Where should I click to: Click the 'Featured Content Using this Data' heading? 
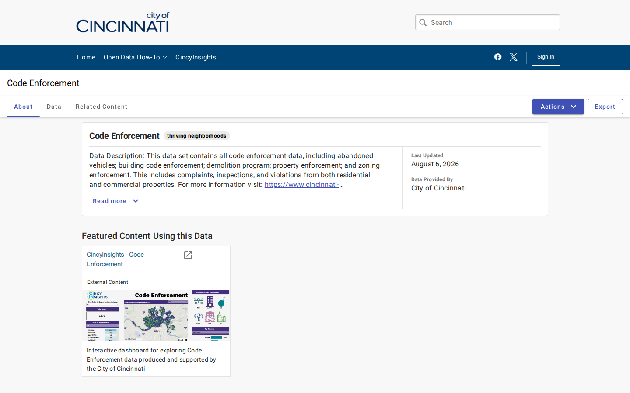[x=147, y=236]
